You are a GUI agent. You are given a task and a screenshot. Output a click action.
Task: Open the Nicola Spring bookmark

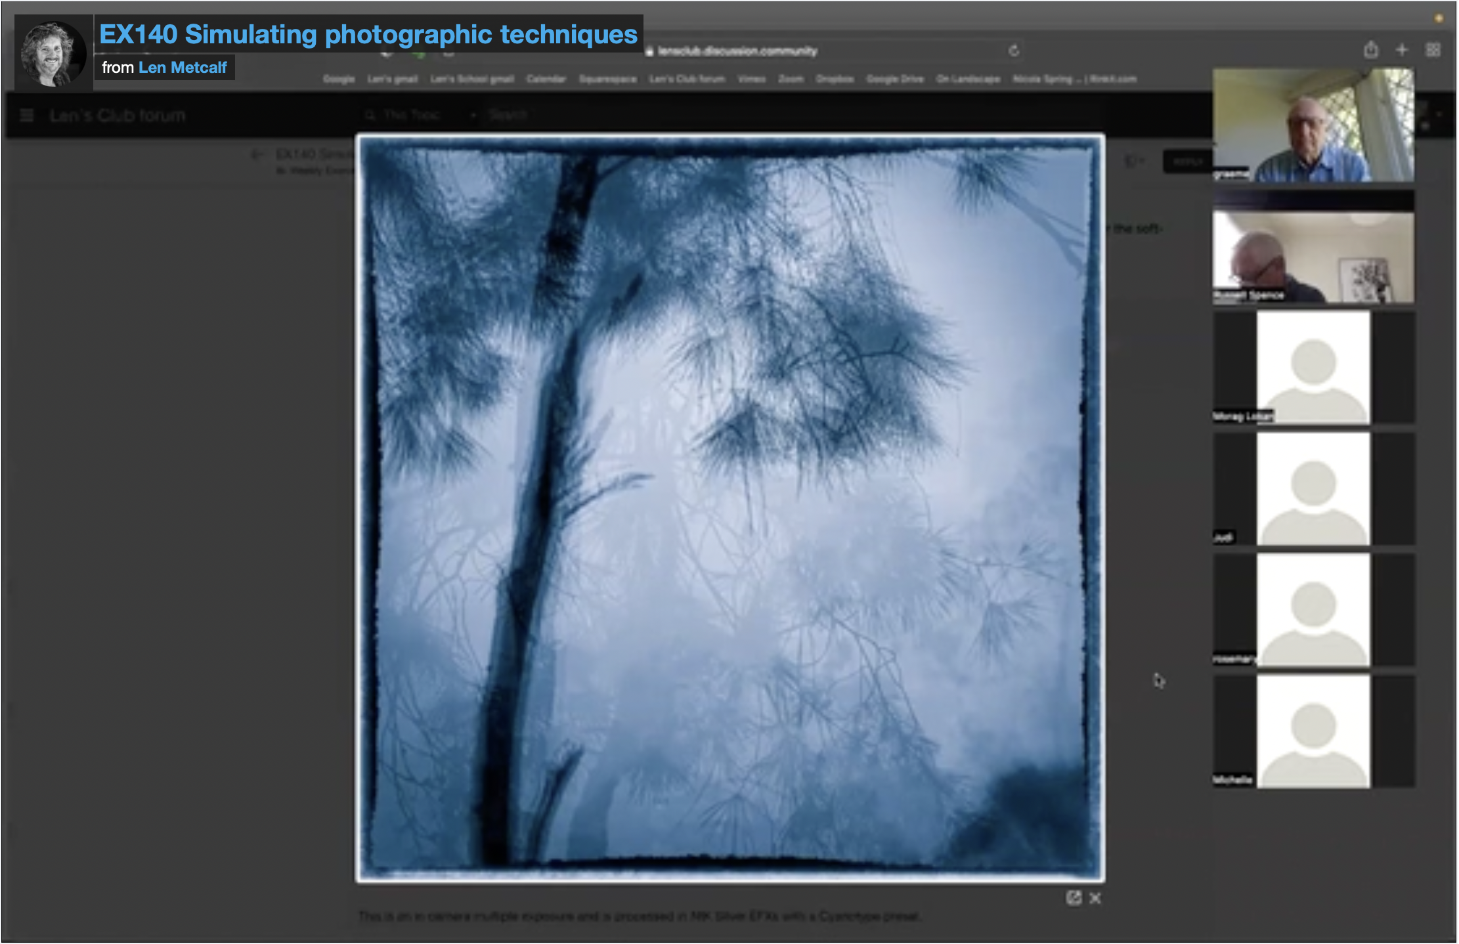[1074, 79]
